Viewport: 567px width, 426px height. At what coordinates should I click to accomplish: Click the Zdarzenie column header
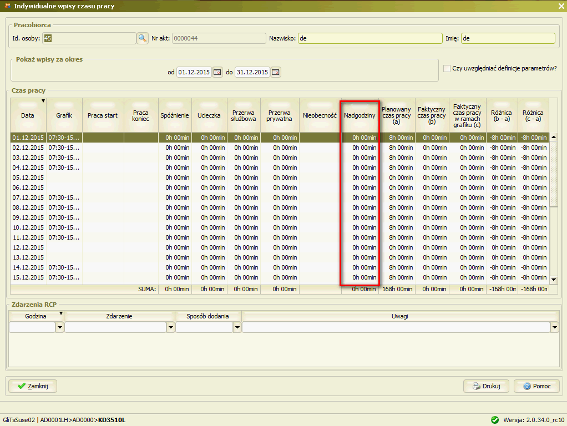119,316
